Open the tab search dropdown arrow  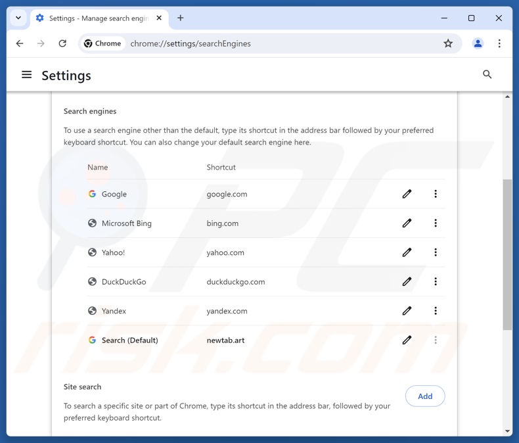18,18
